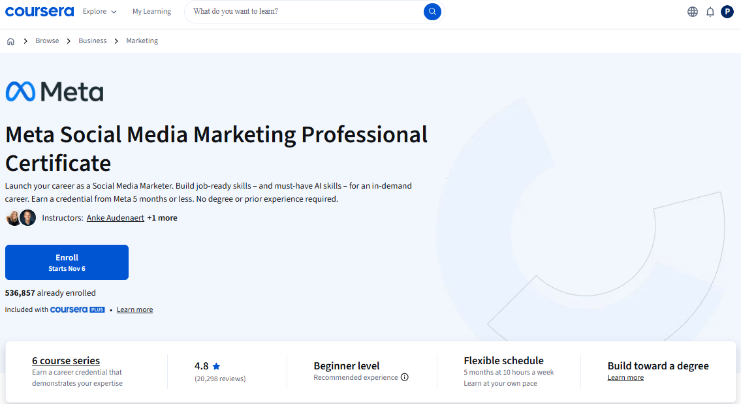Screen dimensions: 741x404
Task: Open instructor Anke Audenaert's profile
Action: click(x=115, y=217)
